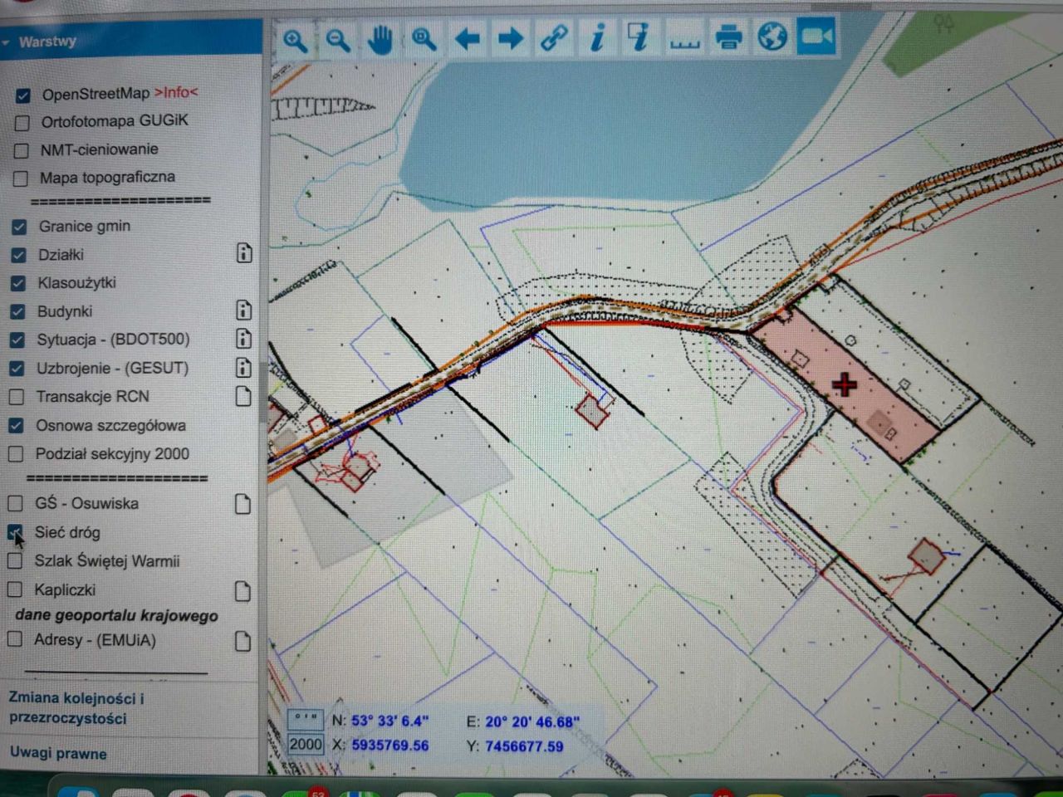
Task: Toggle the Klasoużytki layer checkbox
Action: 18,283
